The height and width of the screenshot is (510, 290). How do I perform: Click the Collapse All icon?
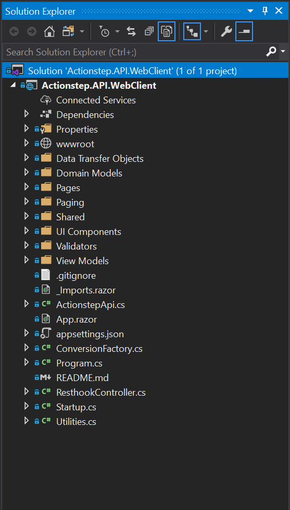point(149,31)
